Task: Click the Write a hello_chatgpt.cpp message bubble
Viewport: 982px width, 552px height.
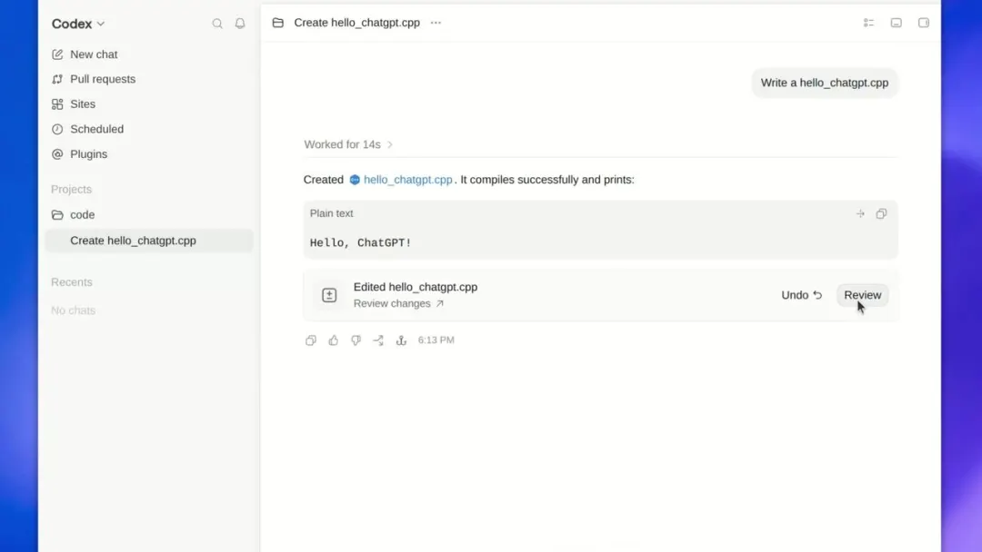Action: [x=824, y=84]
